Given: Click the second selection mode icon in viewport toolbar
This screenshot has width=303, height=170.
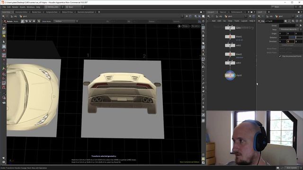Looking at the screenshot, I should pyautogui.click(x=27, y=21).
